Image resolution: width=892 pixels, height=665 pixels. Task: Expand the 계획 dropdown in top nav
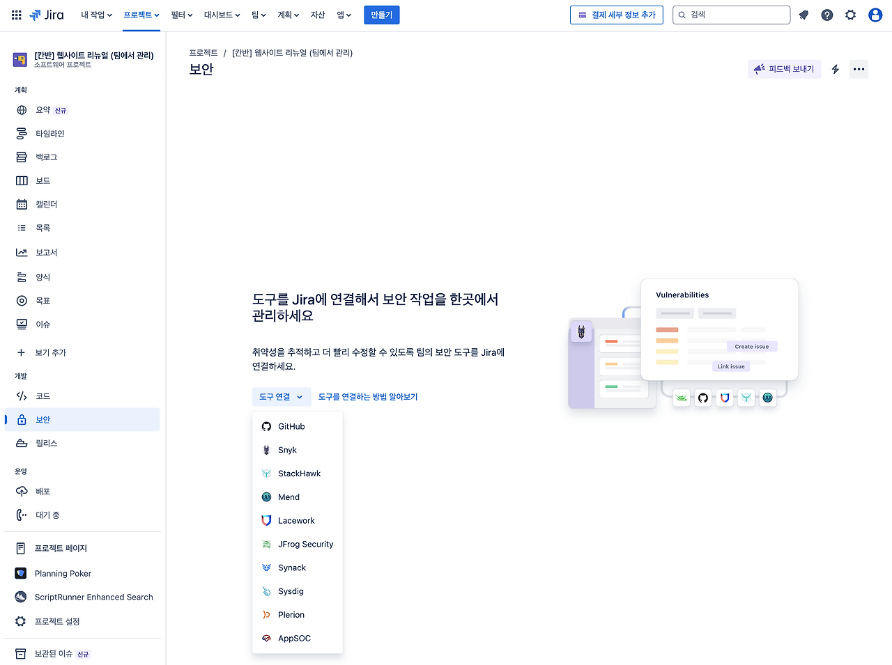(289, 15)
